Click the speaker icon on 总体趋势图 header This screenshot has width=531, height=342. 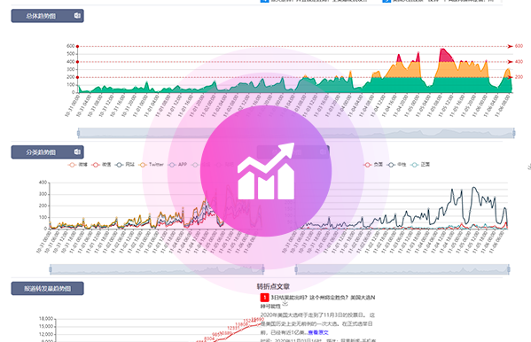tap(77, 16)
